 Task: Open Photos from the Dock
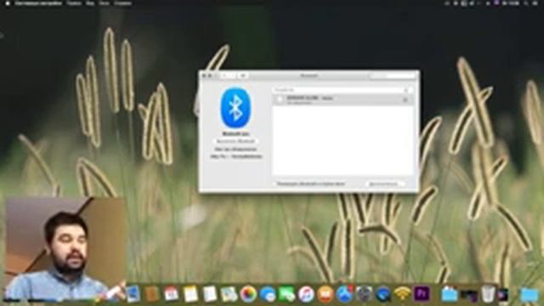248,294
